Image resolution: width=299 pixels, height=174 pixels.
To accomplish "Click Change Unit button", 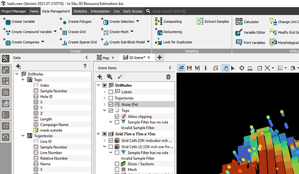I will 284,22.
